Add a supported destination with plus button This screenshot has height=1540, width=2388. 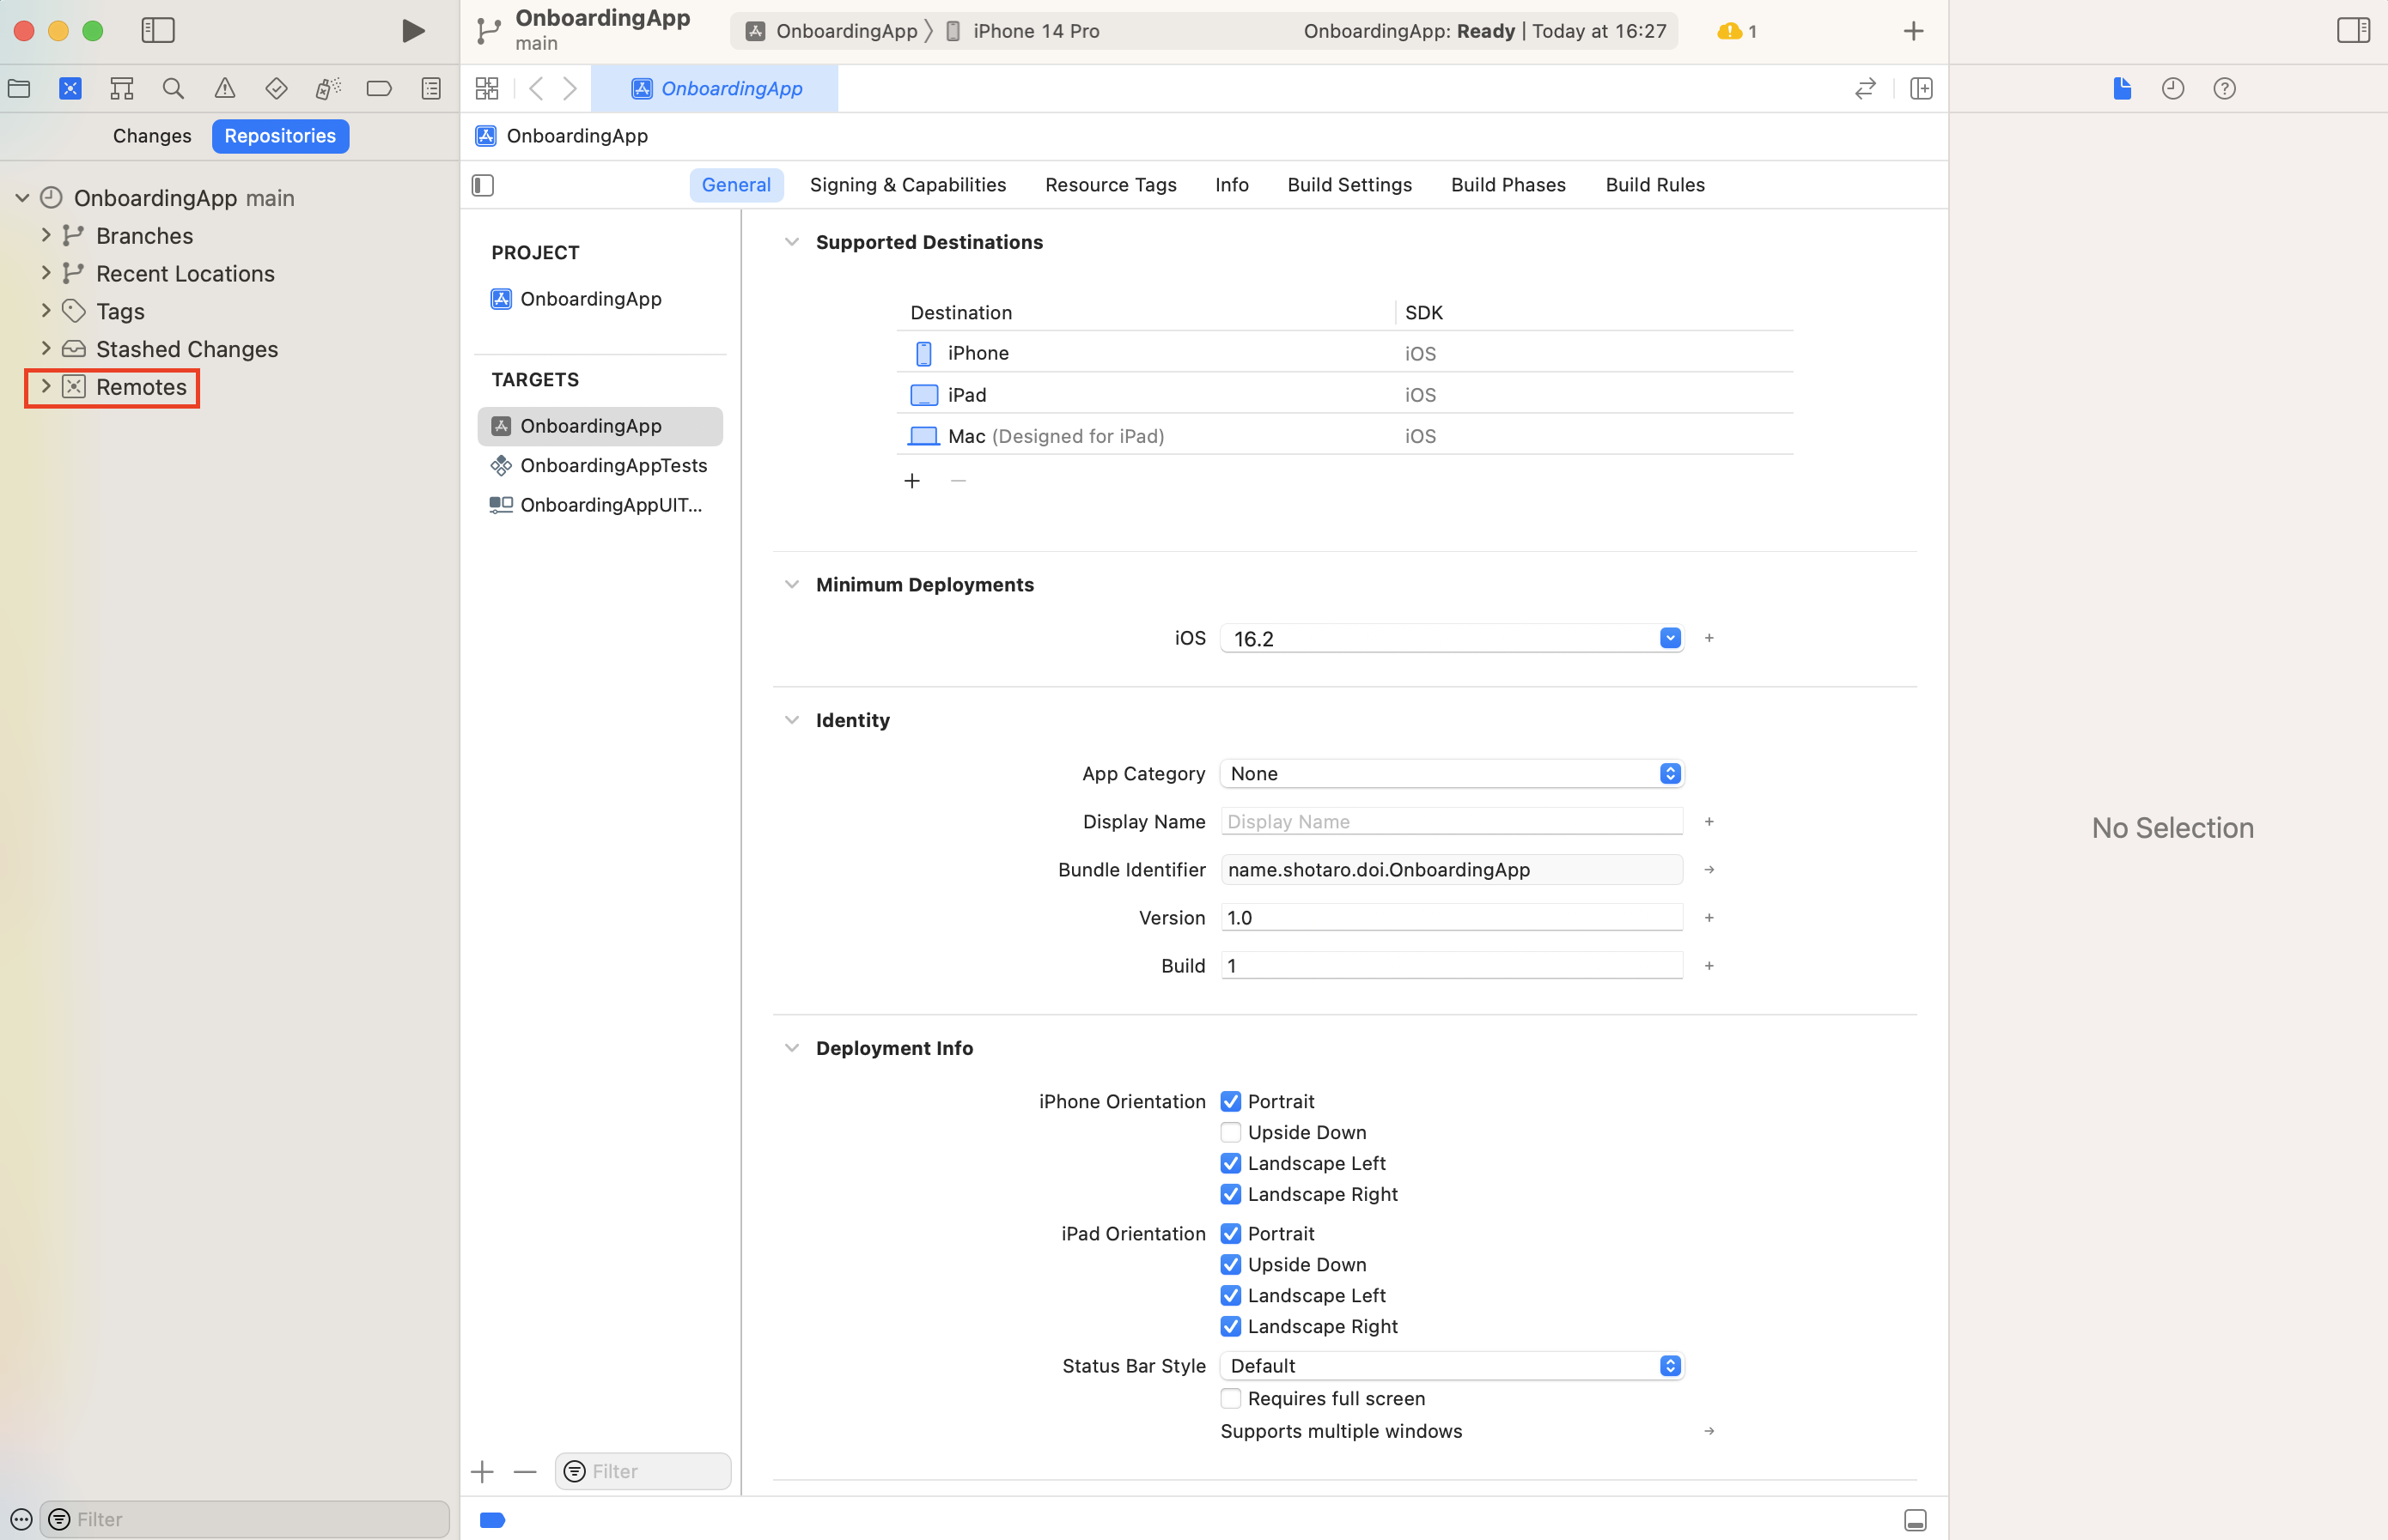tap(912, 480)
